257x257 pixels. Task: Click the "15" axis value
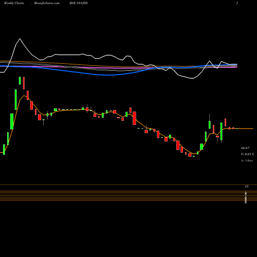(x=247, y=187)
